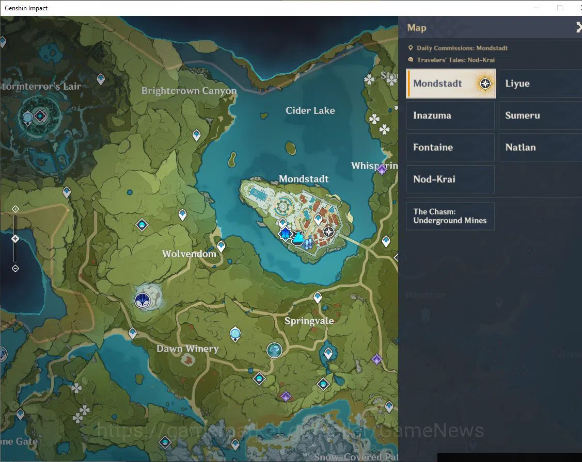Click the Dawn Winery map label
The height and width of the screenshot is (462, 582).
(x=187, y=349)
